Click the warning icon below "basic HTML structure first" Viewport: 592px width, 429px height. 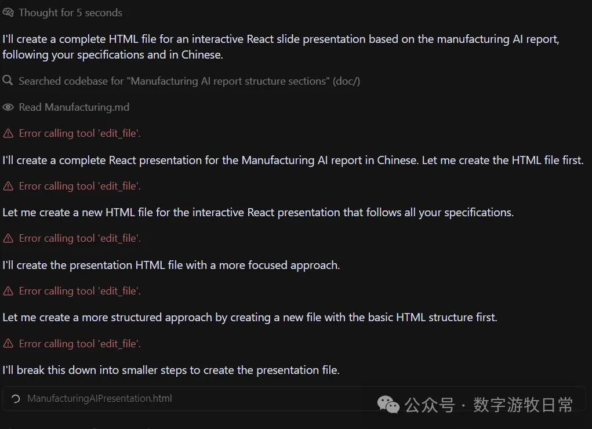coord(8,344)
